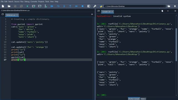The width and height of the screenshot is (178, 100).
Task: Run cell and advance
Action: 40,6
